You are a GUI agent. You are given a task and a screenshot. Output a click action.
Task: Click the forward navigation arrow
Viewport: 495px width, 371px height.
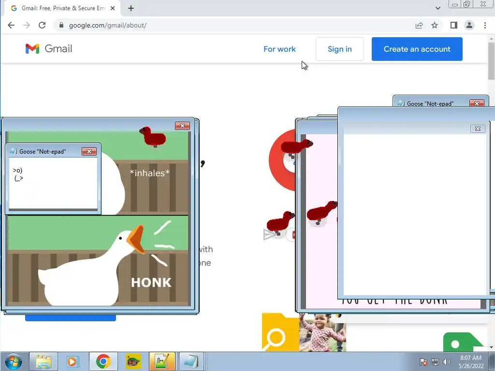coord(27,25)
